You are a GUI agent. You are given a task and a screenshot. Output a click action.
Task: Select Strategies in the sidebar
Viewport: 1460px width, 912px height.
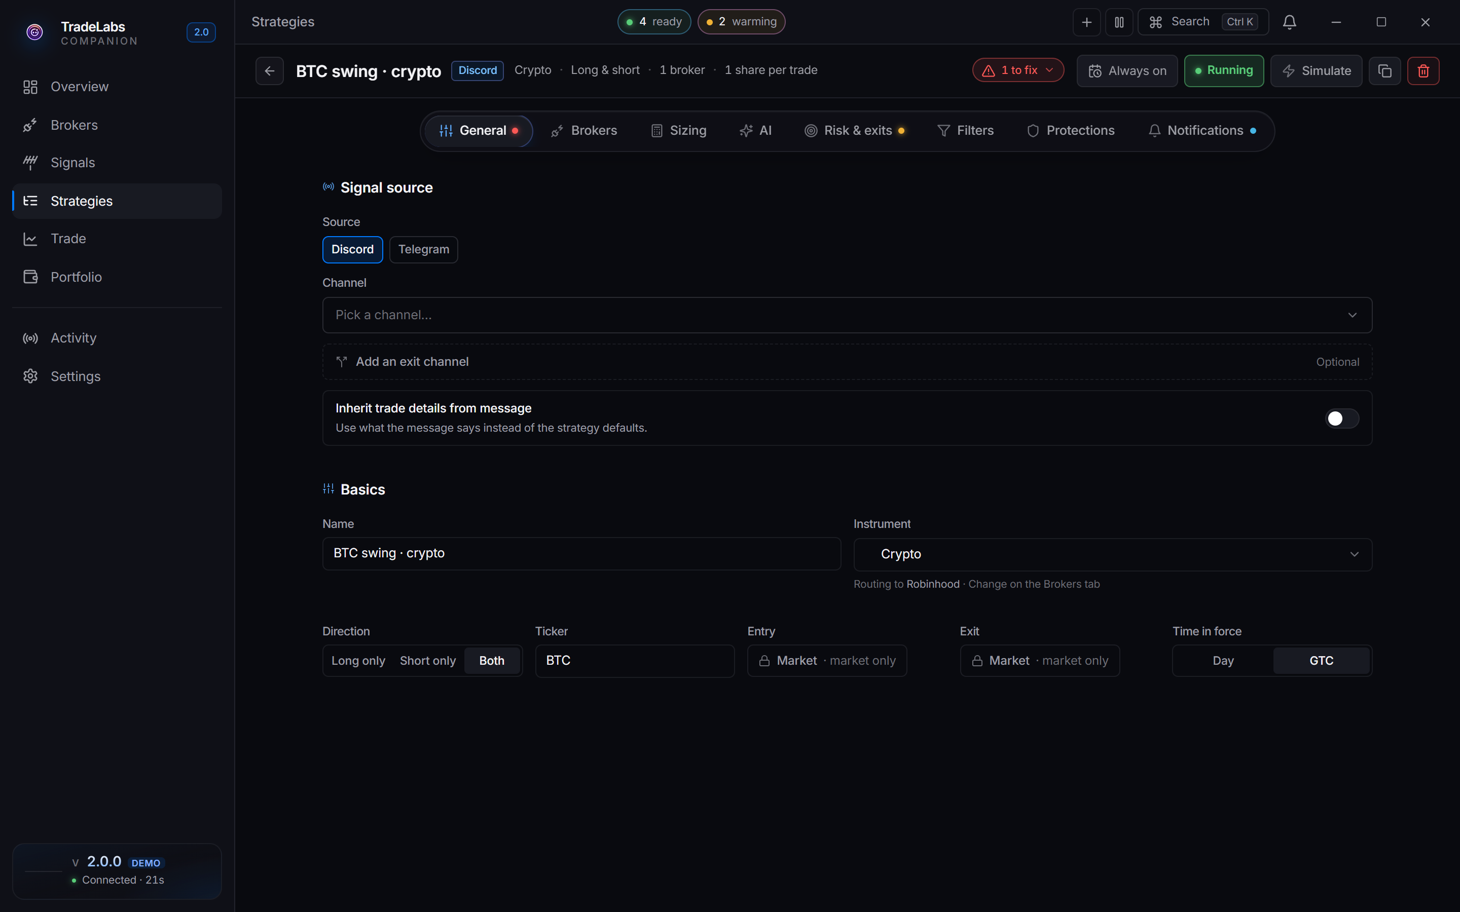[117, 201]
